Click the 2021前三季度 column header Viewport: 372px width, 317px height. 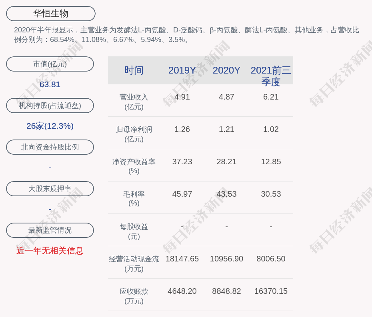[271, 76]
